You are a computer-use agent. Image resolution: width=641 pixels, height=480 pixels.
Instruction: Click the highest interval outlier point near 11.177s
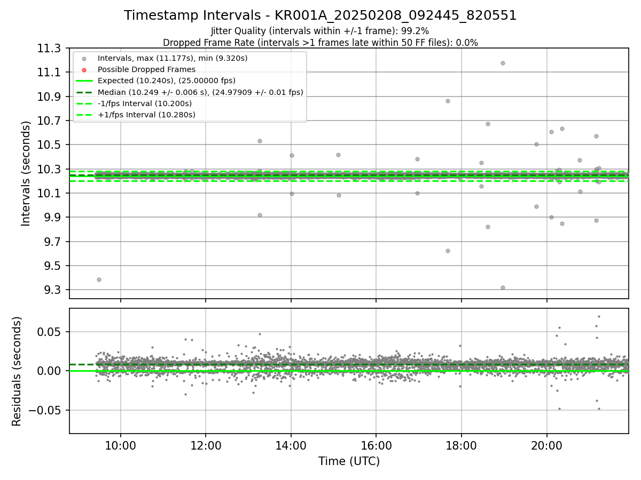tap(503, 63)
